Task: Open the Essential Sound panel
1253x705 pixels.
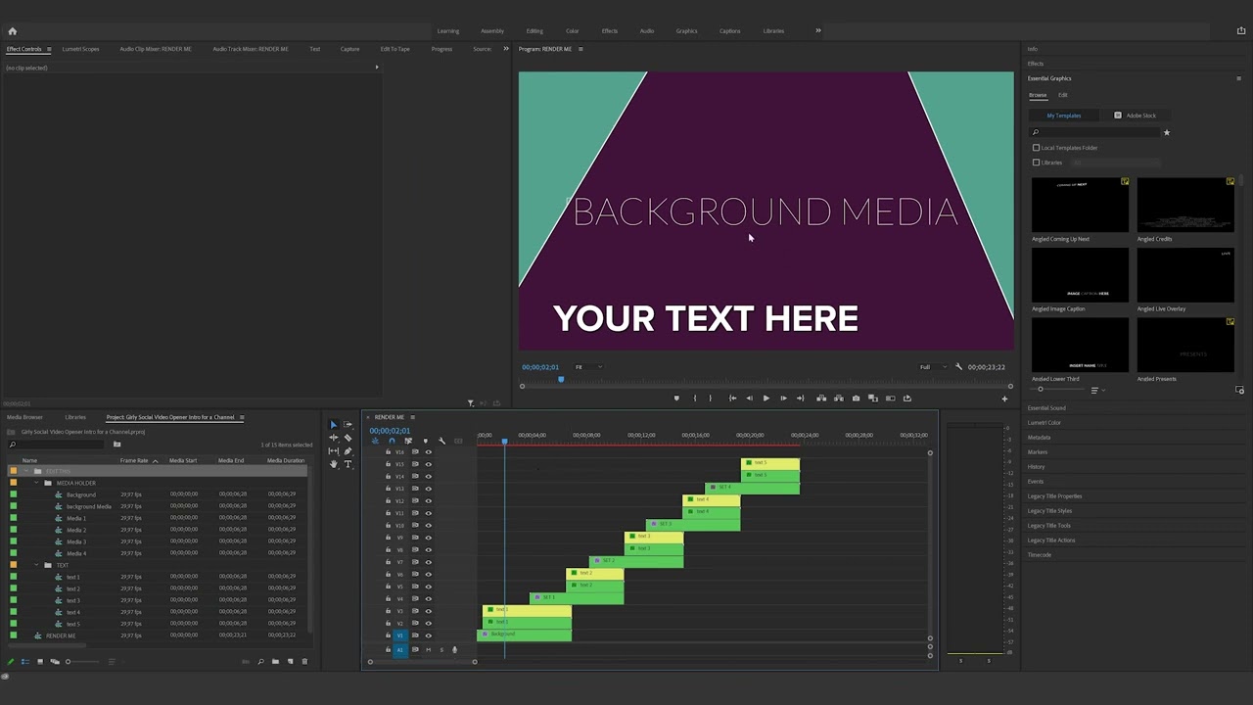Action: pyautogui.click(x=1046, y=408)
